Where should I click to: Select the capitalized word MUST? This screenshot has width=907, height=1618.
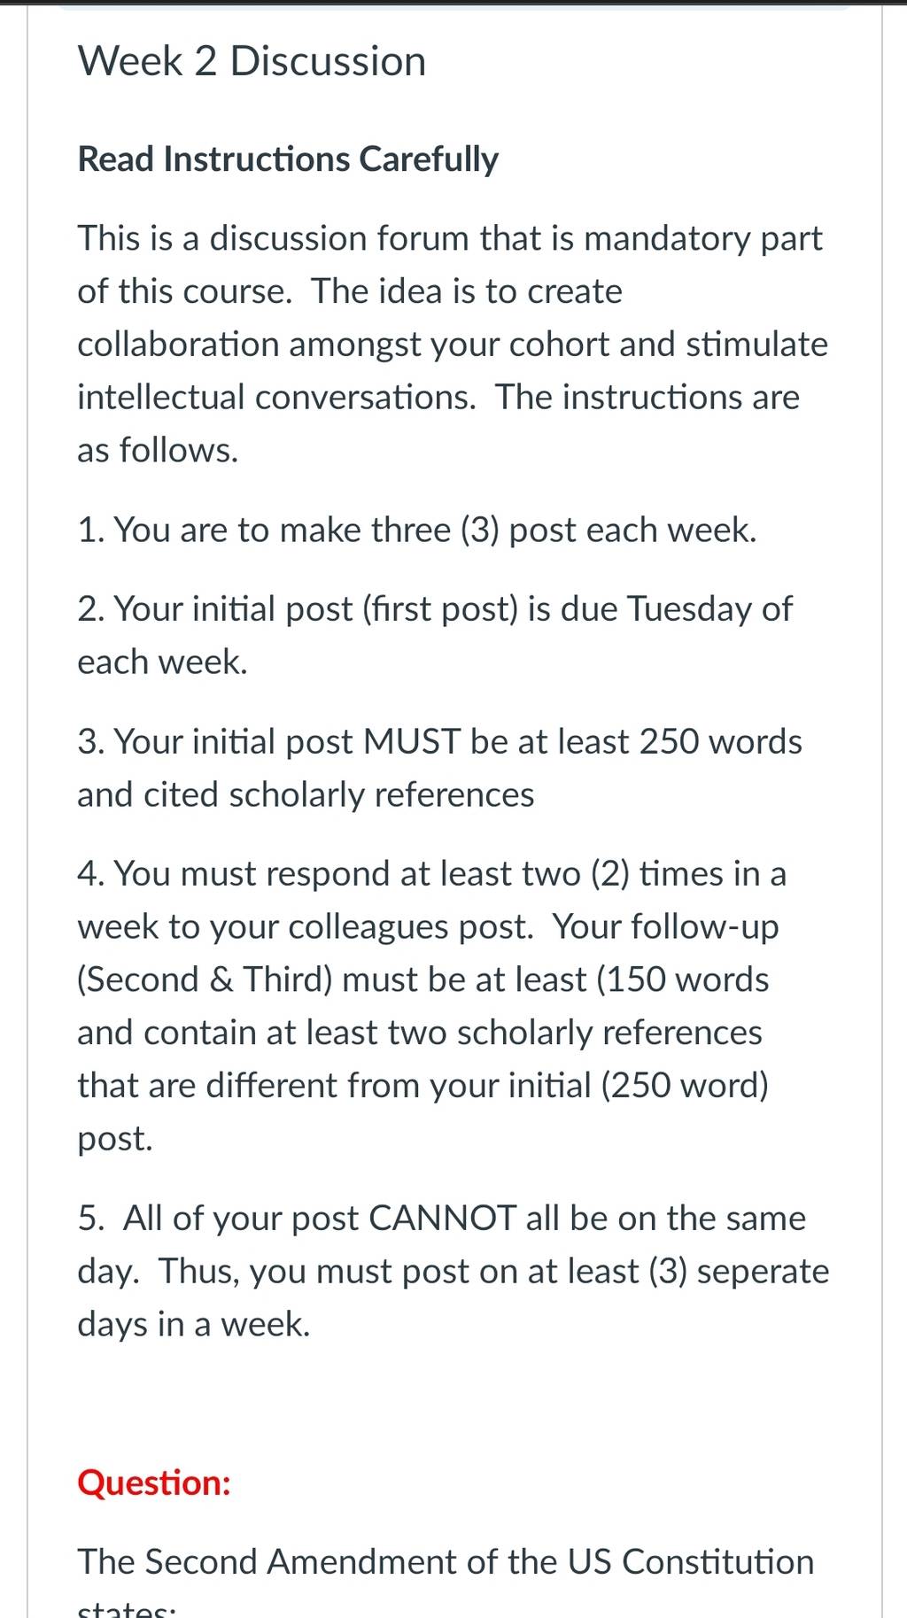tap(413, 742)
